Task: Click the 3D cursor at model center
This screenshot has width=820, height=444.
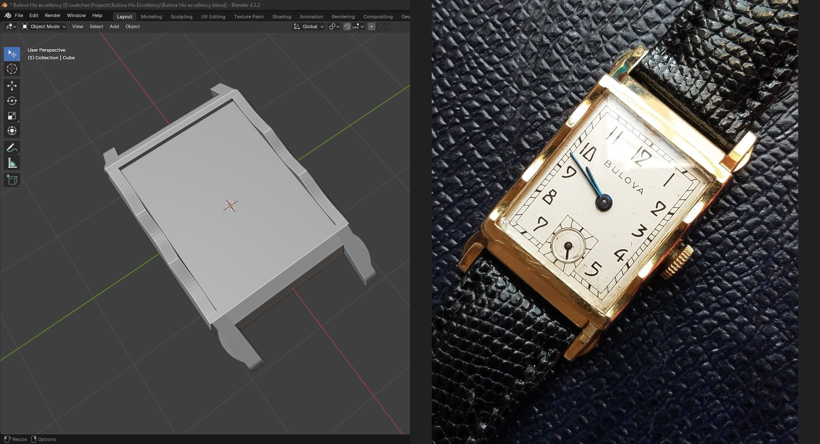Action: coord(231,206)
